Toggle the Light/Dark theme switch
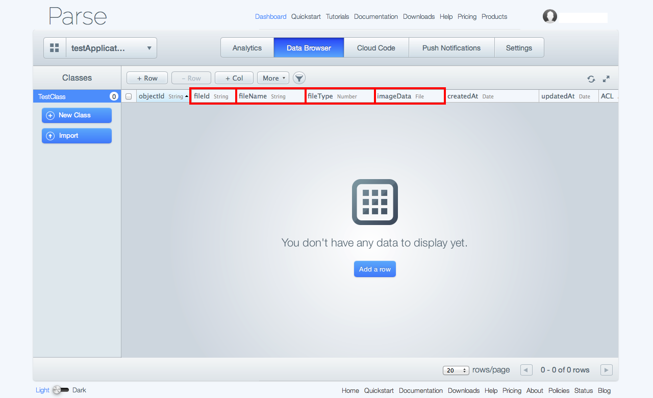Screen dimensions: 653x398 coord(61,390)
